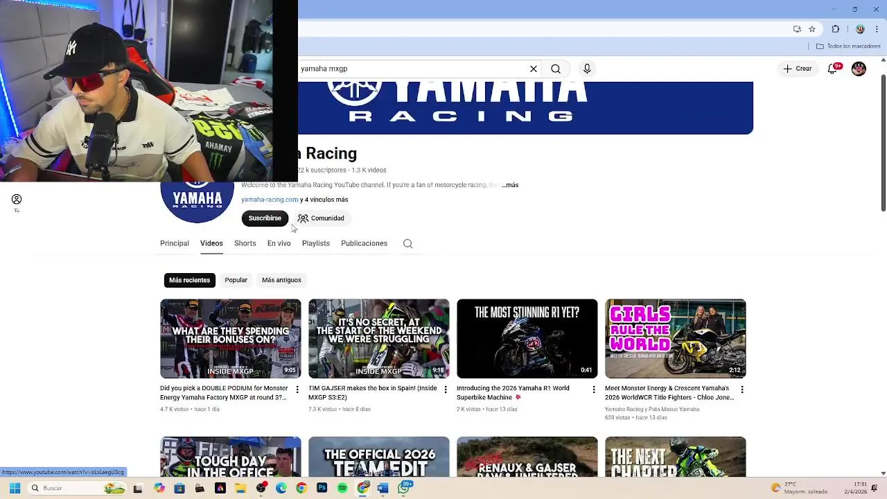Open YouTube notifications bell

834,69
